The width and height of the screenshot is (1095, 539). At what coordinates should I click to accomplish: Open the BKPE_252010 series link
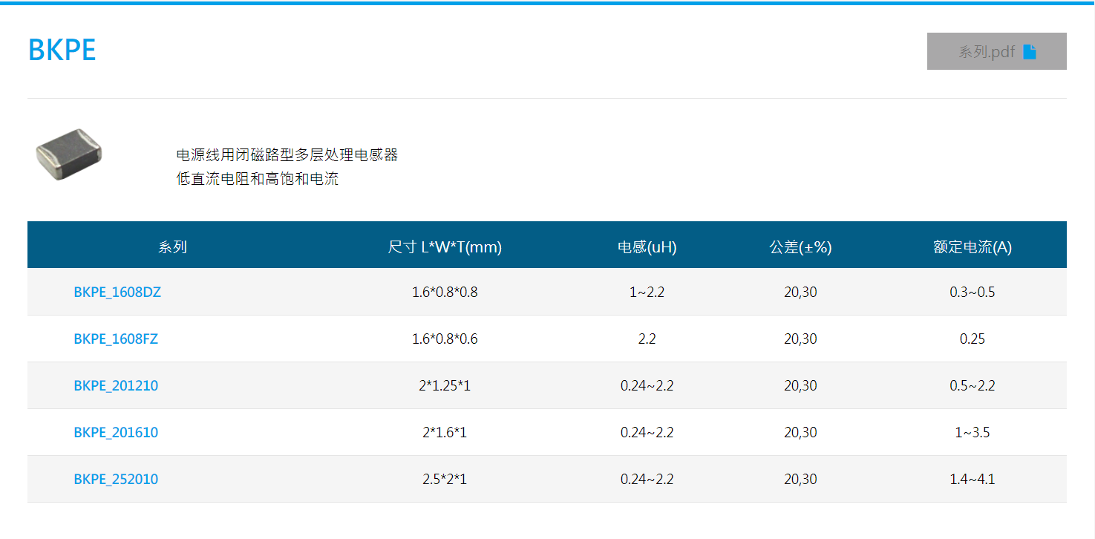[x=116, y=480]
